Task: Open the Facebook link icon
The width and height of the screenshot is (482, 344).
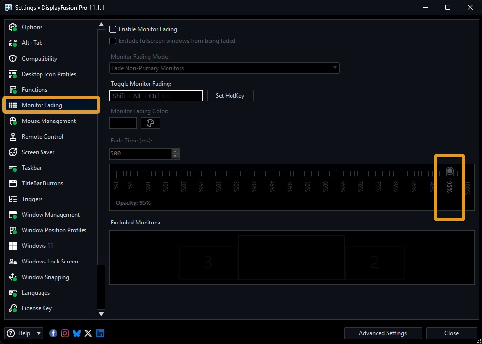Action: [53, 333]
